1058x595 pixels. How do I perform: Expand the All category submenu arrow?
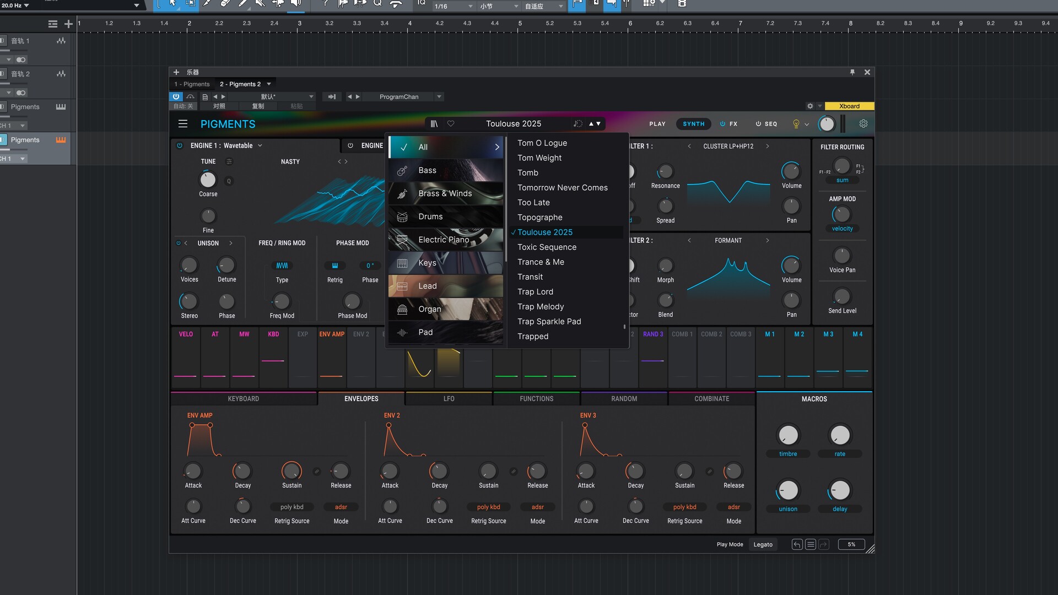[496, 147]
